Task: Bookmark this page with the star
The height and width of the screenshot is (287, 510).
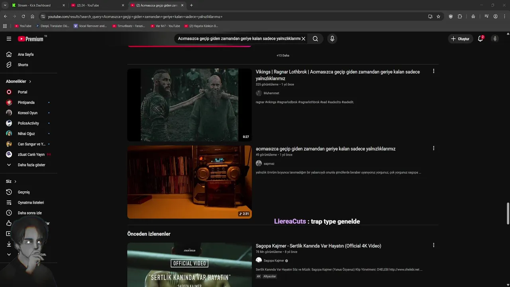Action: click(x=438, y=16)
